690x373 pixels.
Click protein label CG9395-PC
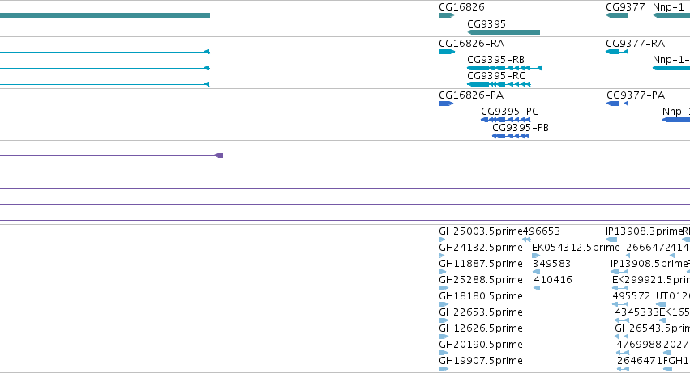pyautogui.click(x=509, y=111)
